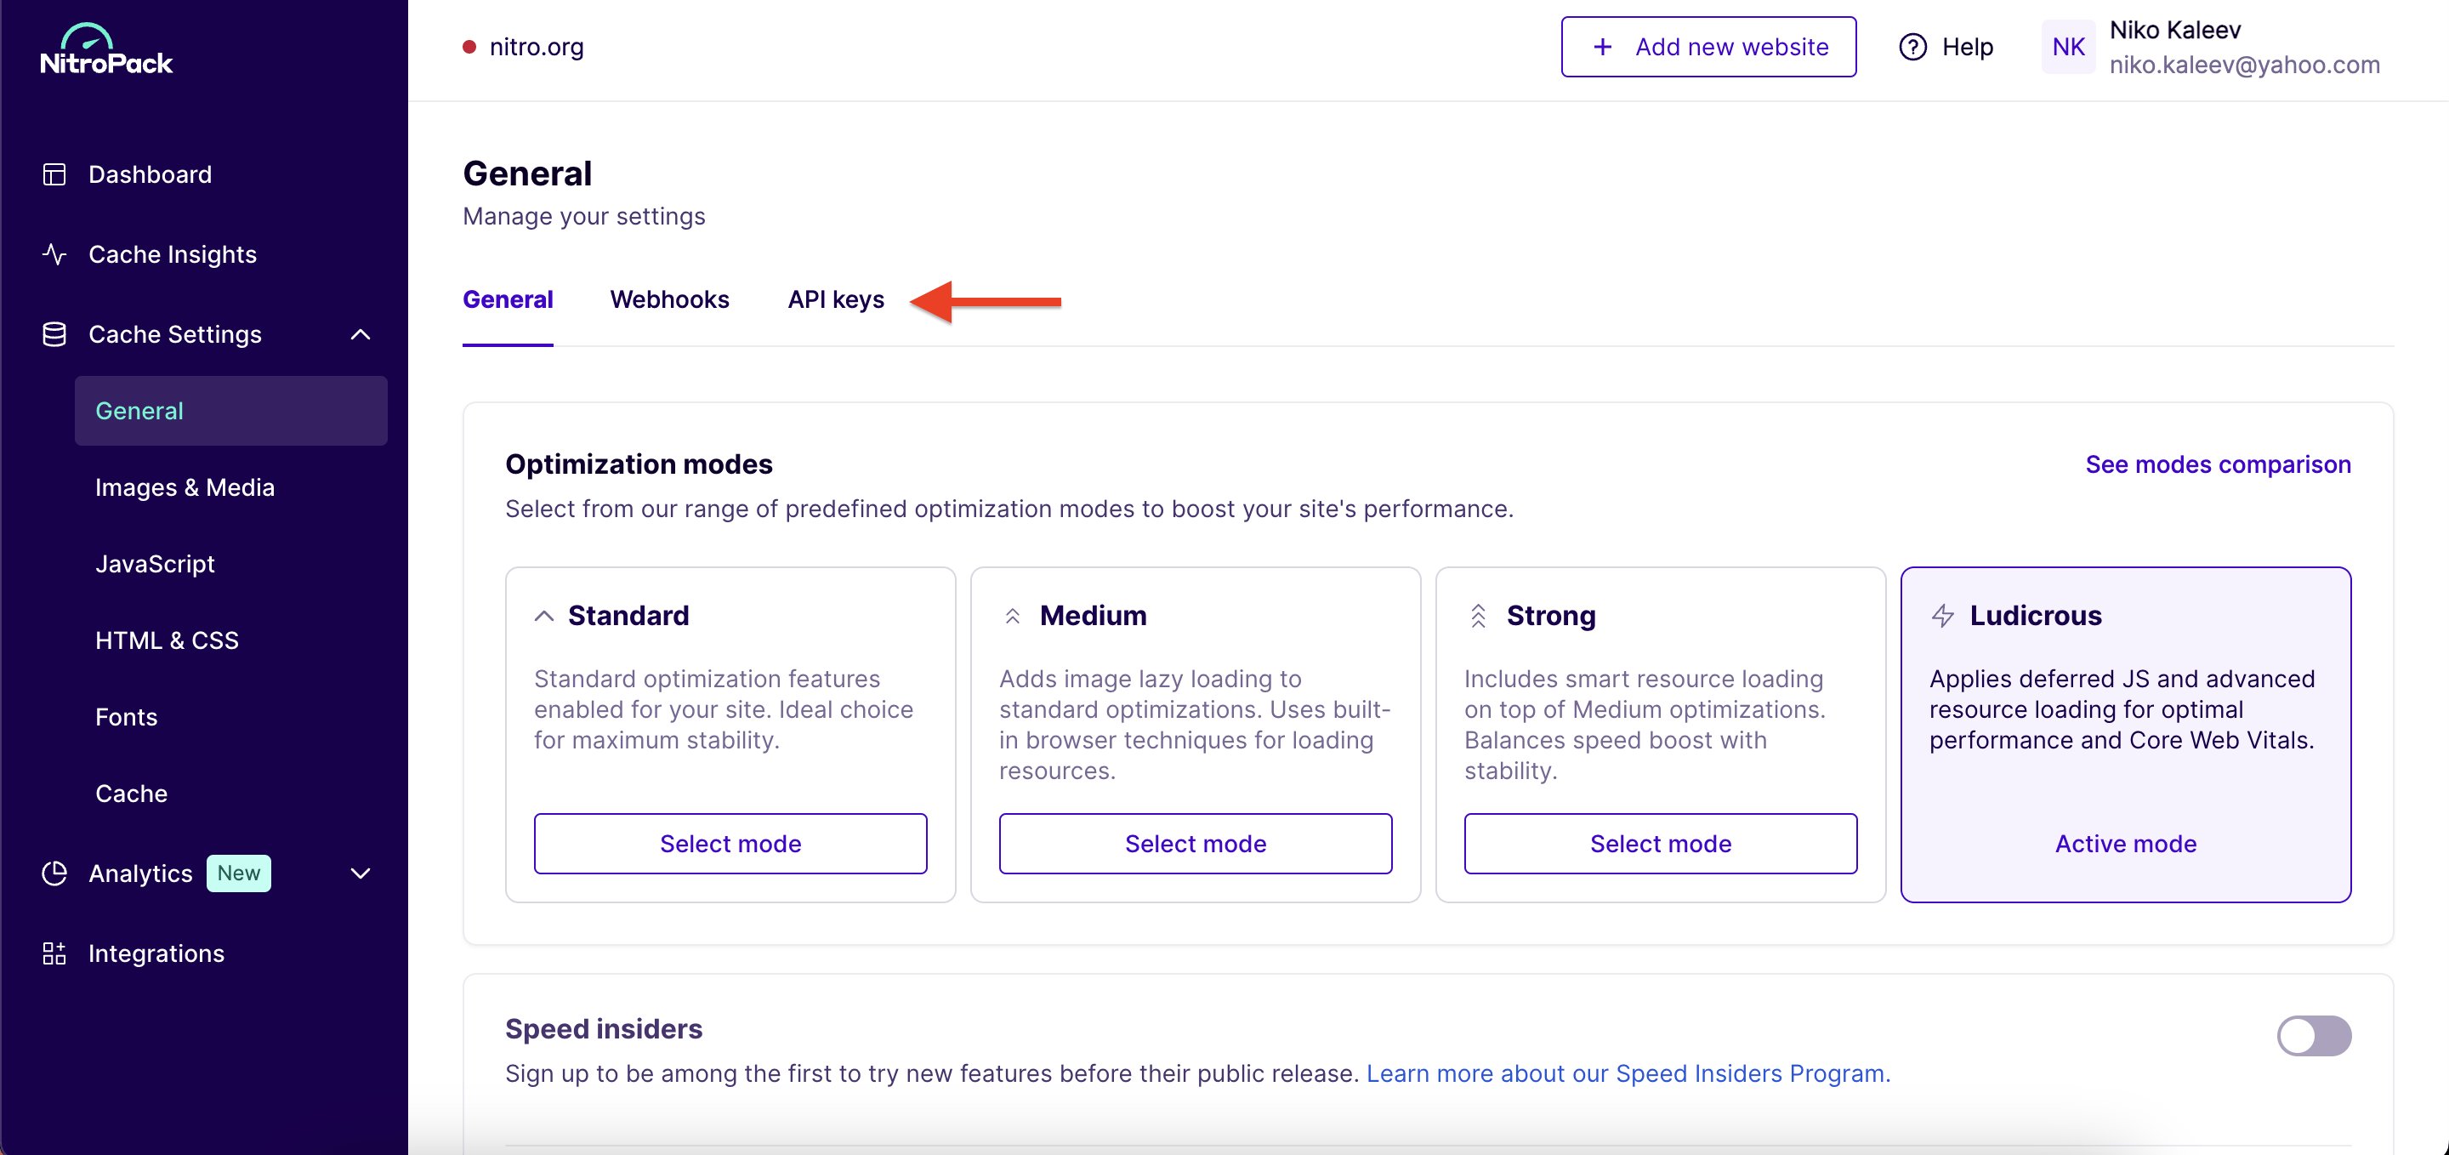Open See modes comparison link
This screenshot has width=2449, height=1155.
pyautogui.click(x=2217, y=465)
